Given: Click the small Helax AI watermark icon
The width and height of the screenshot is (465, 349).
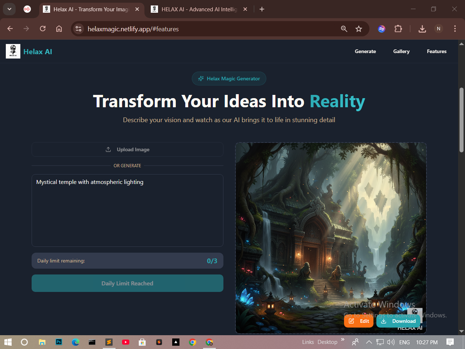Looking at the screenshot, I should (x=415, y=312).
